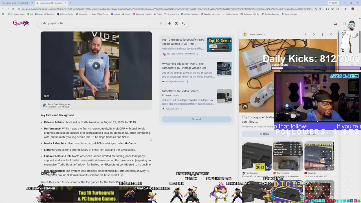Open Search Labs flask icon
361x203 pixels.
[x=336, y=23]
